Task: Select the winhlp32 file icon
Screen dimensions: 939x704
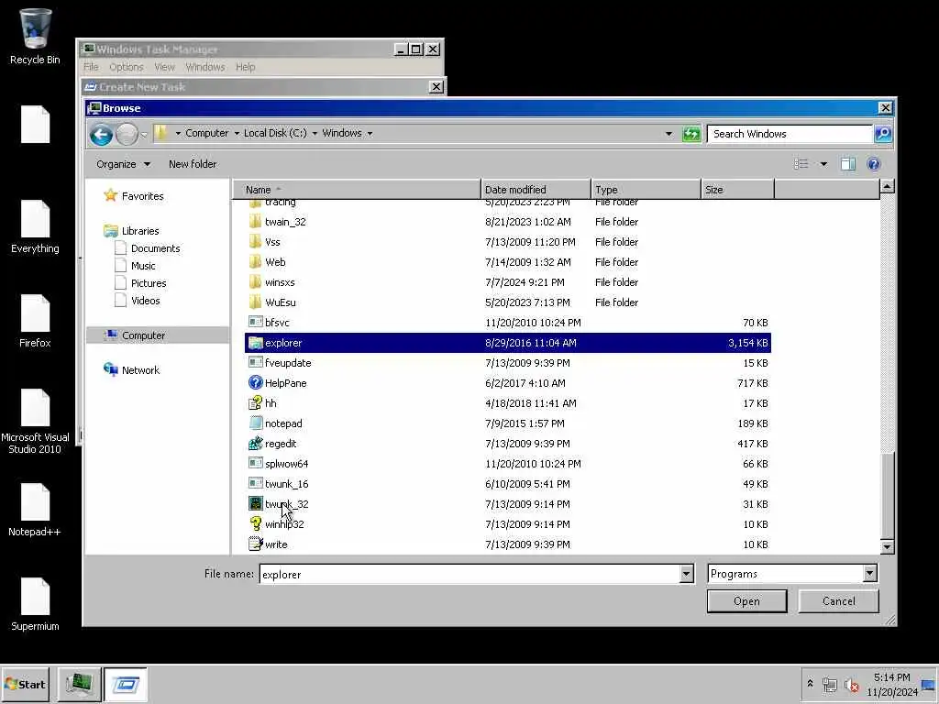Action: [x=256, y=523]
